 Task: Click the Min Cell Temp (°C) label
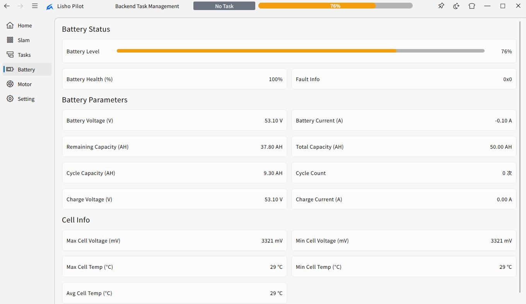pyautogui.click(x=319, y=267)
